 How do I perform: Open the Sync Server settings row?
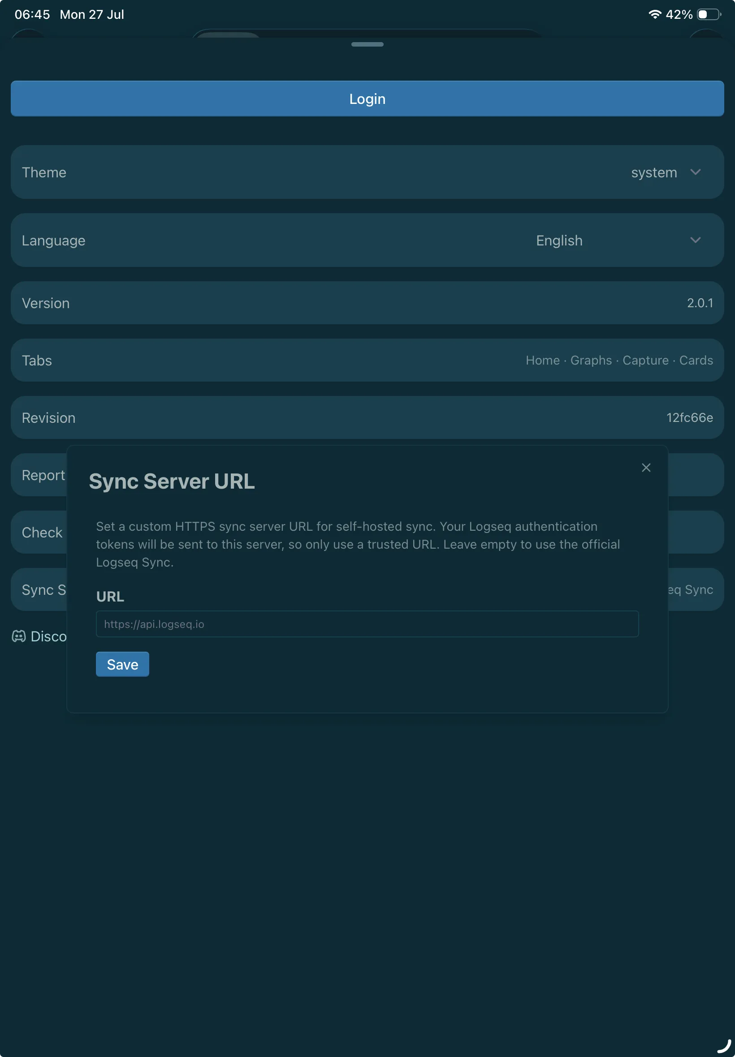(x=39, y=589)
